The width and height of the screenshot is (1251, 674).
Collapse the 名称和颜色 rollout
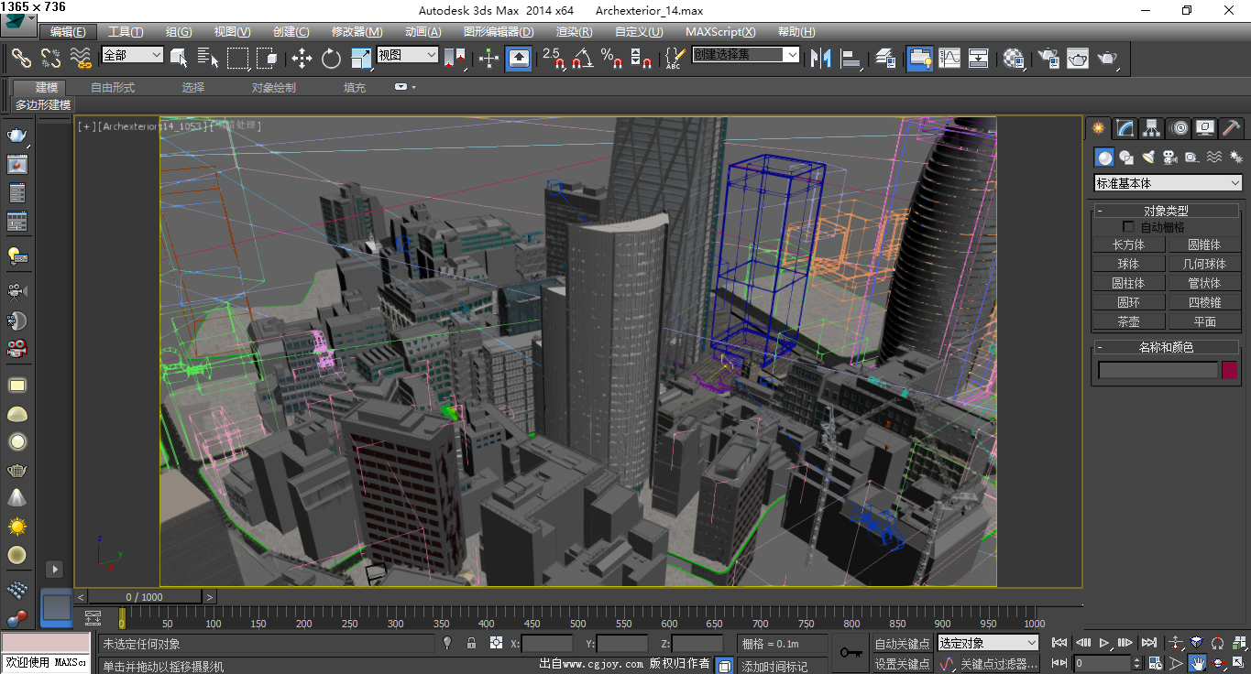coord(1166,347)
